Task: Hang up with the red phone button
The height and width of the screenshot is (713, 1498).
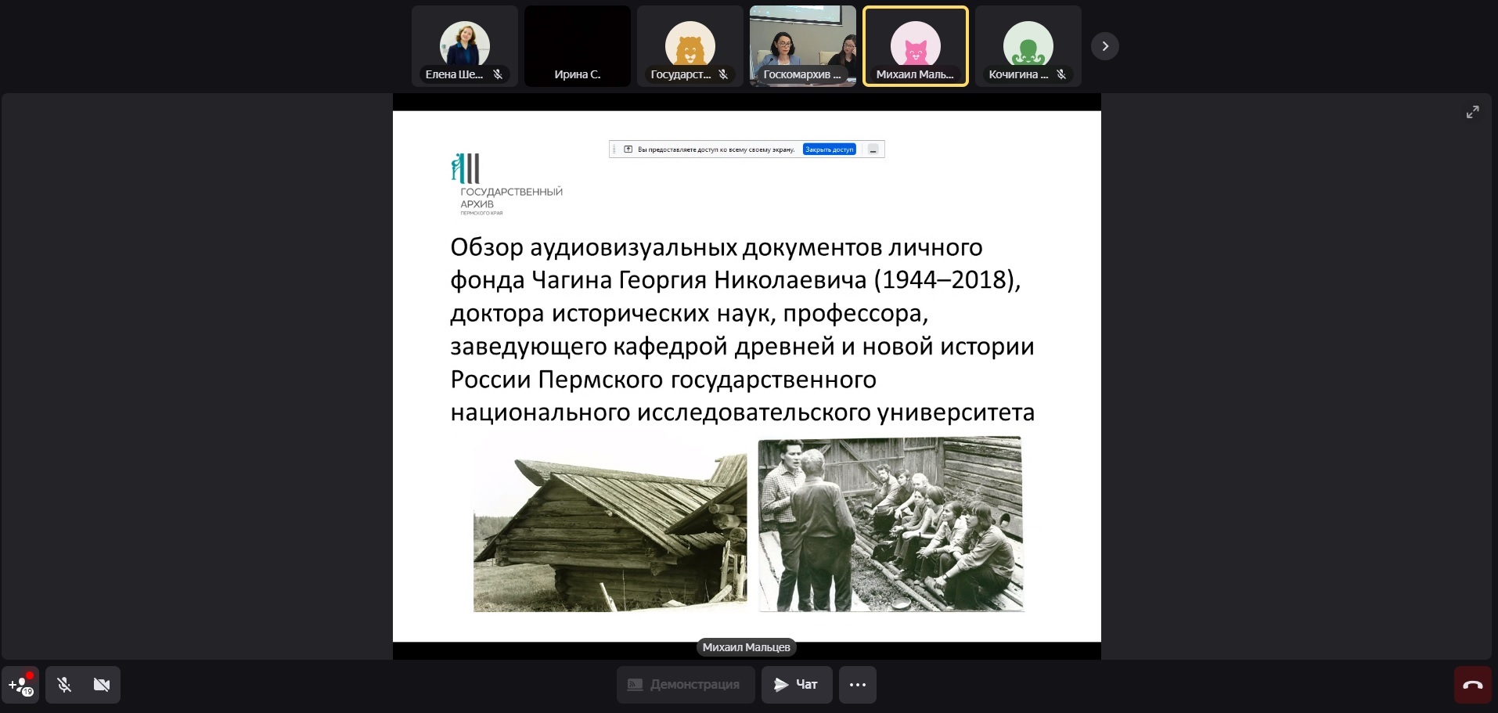Action: [1472, 685]
